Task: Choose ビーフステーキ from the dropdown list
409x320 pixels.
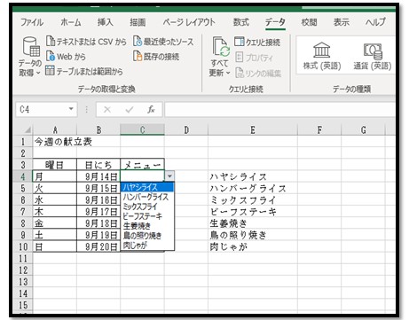Action: [x=147, y=216]
